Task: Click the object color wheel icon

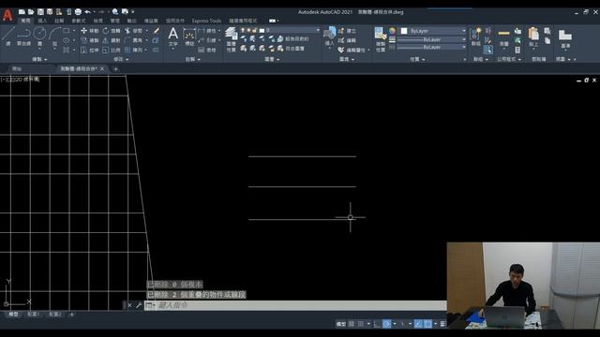Action: (x=392, y=31)
